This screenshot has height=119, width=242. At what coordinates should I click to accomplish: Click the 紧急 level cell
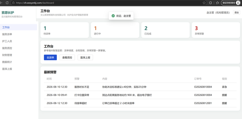pyautogui.click(x=224, y=87)
